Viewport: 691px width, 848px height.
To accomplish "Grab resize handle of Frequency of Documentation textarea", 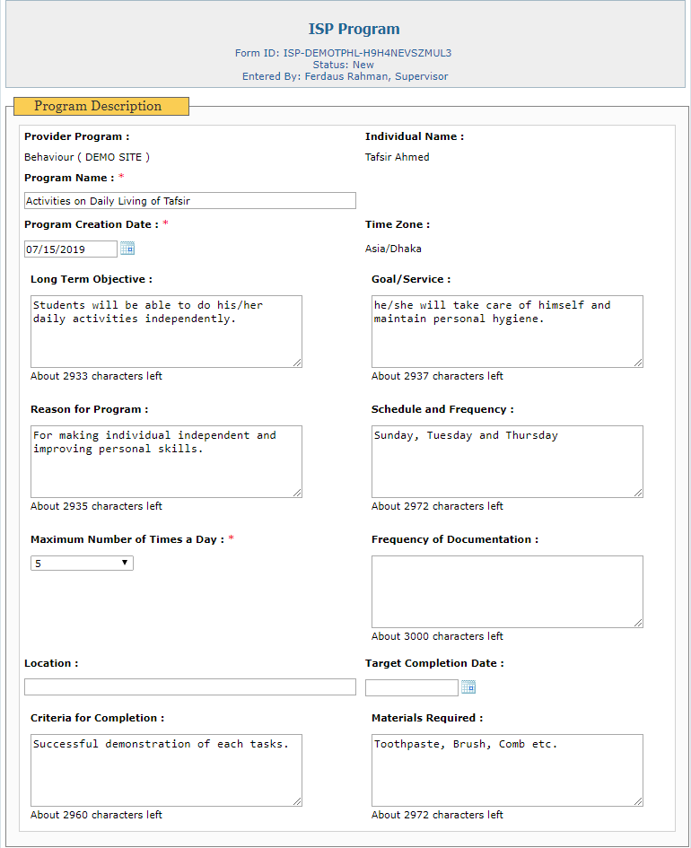I will point(639,623).
